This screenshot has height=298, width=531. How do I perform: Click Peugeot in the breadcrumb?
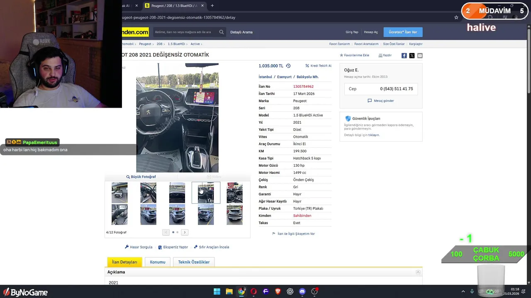tap(145, 44)
